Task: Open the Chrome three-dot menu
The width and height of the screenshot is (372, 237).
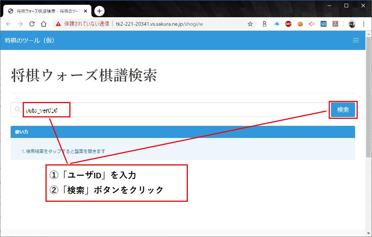Action: coord(364,24)
